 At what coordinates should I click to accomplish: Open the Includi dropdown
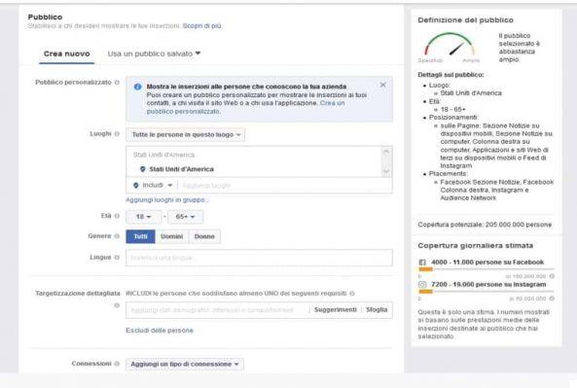point(153,186)
